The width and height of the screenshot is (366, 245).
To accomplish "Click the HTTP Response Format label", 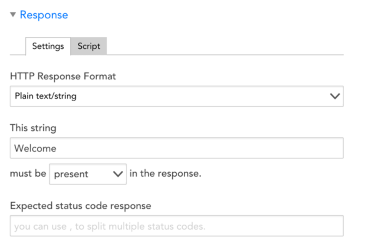I will coord(63,76).
